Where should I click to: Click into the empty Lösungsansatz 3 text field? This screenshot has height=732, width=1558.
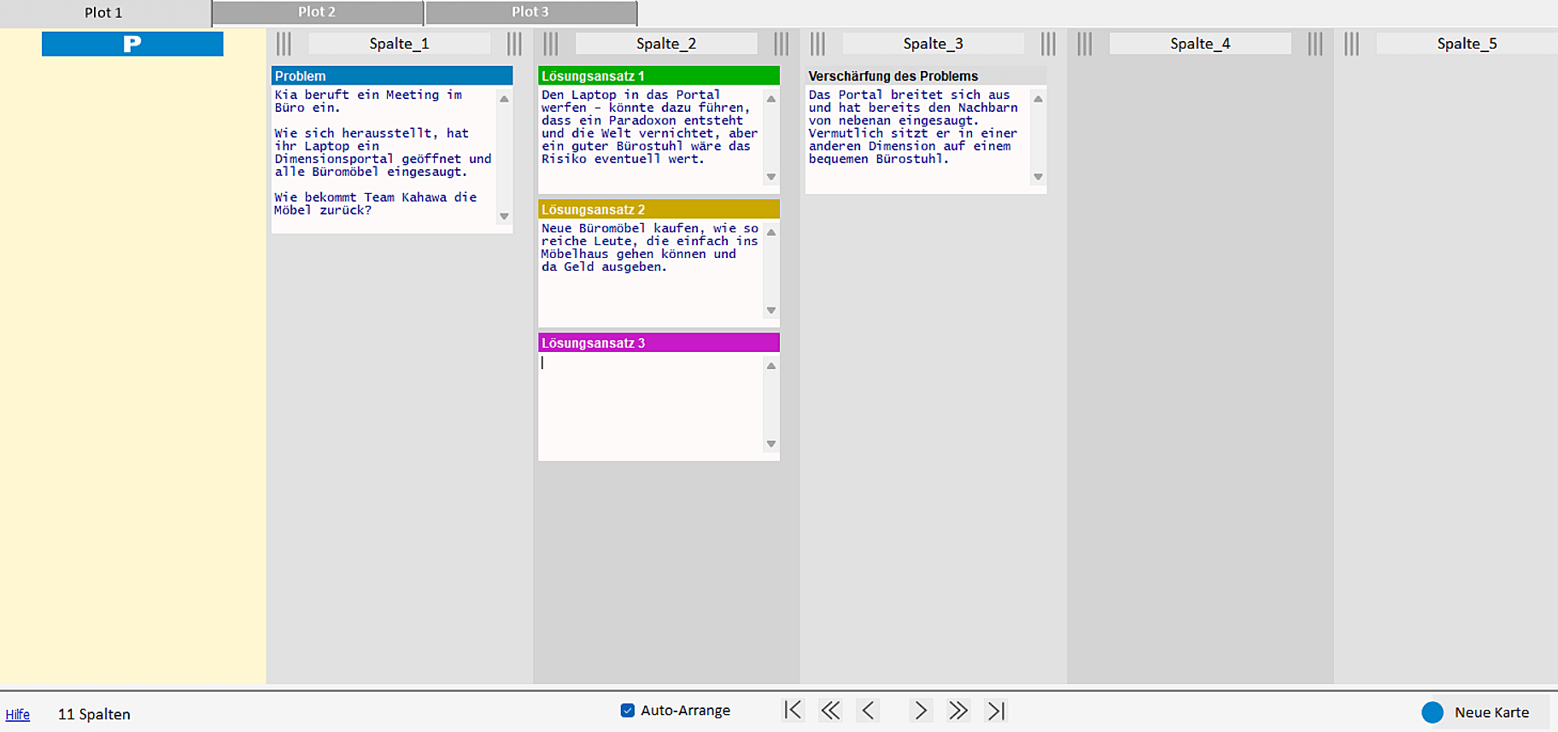click(x=649, y=406)
